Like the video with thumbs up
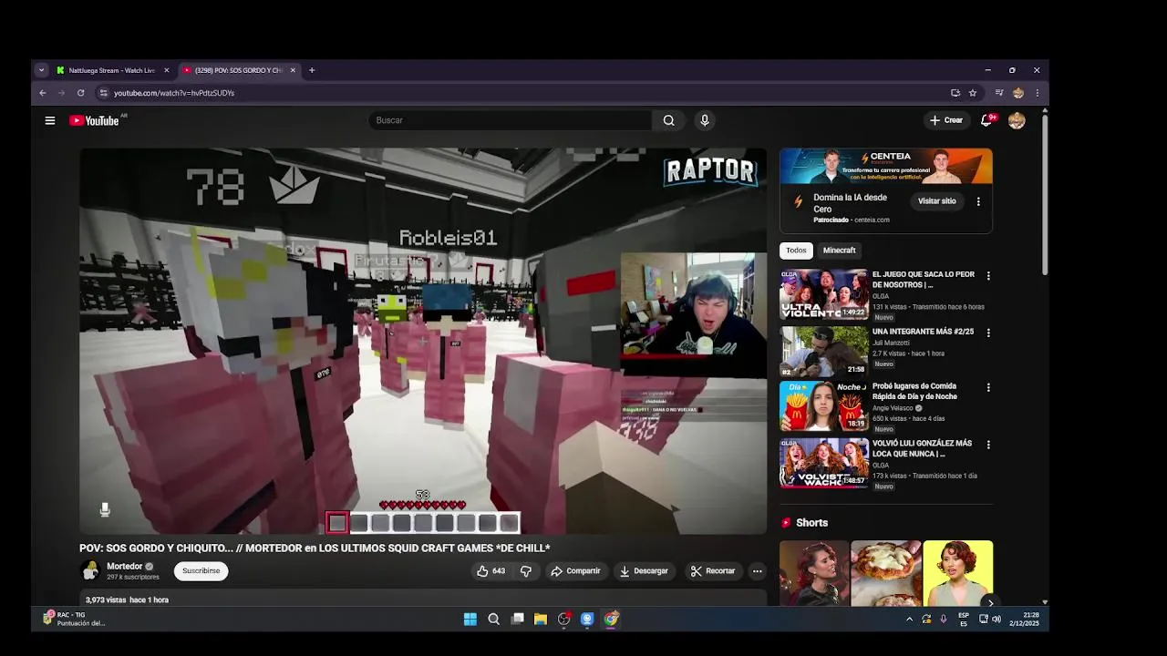 491,571
